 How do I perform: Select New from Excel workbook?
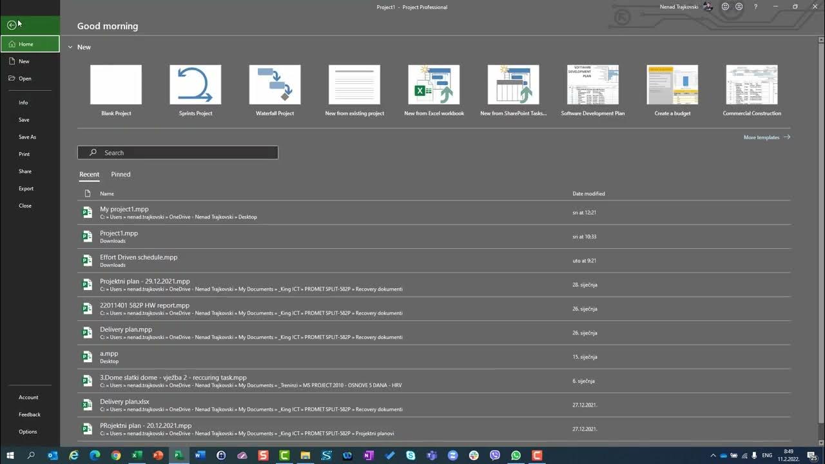[434, 90]
